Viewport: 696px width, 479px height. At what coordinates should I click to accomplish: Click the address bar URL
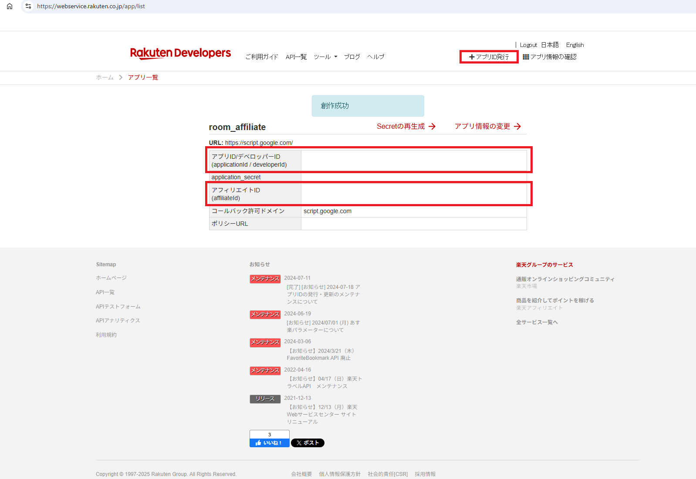[91, 7]
